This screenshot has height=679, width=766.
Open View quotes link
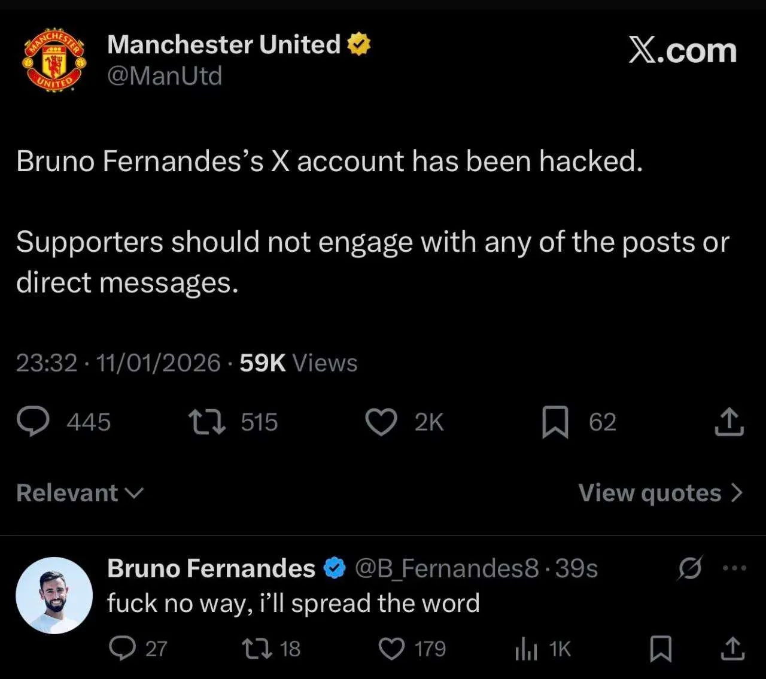click(x=660, y=493)
